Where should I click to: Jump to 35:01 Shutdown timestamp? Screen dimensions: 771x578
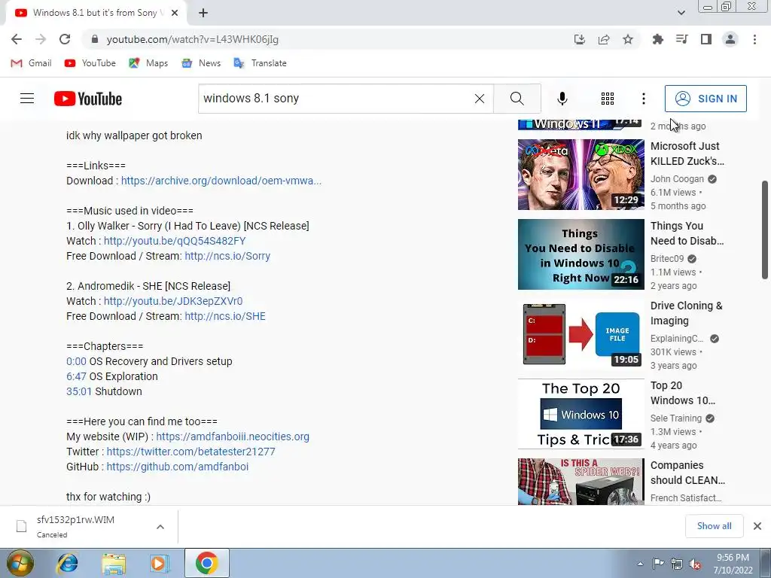[x=79, y=391]
